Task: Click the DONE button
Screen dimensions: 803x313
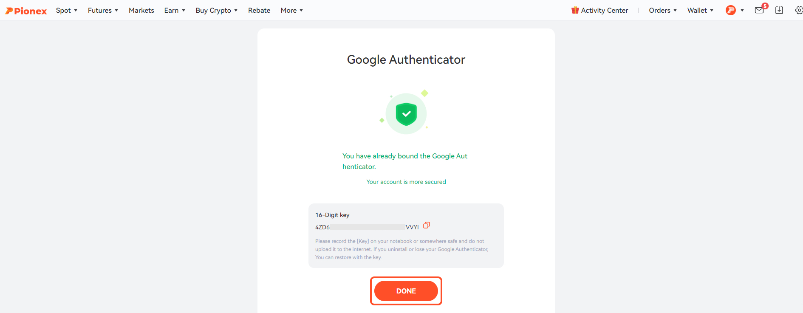Action: [x=406, y=291]
